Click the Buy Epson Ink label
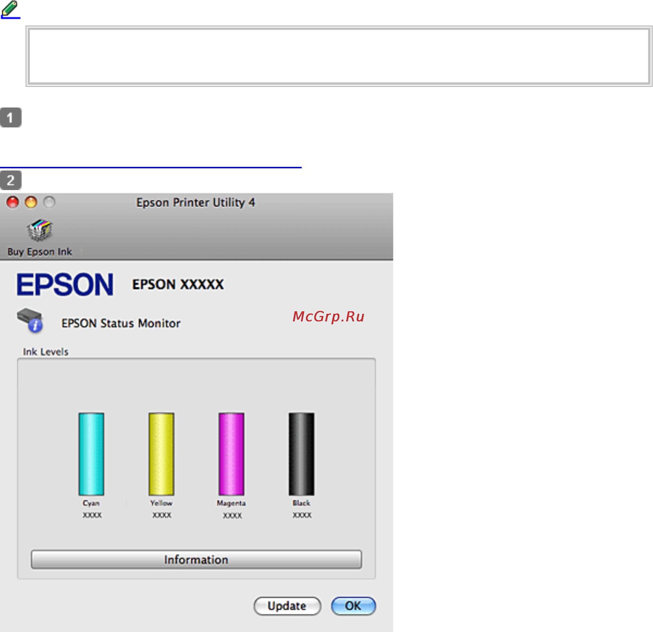The image size is (653, 632). click(40, 252)
